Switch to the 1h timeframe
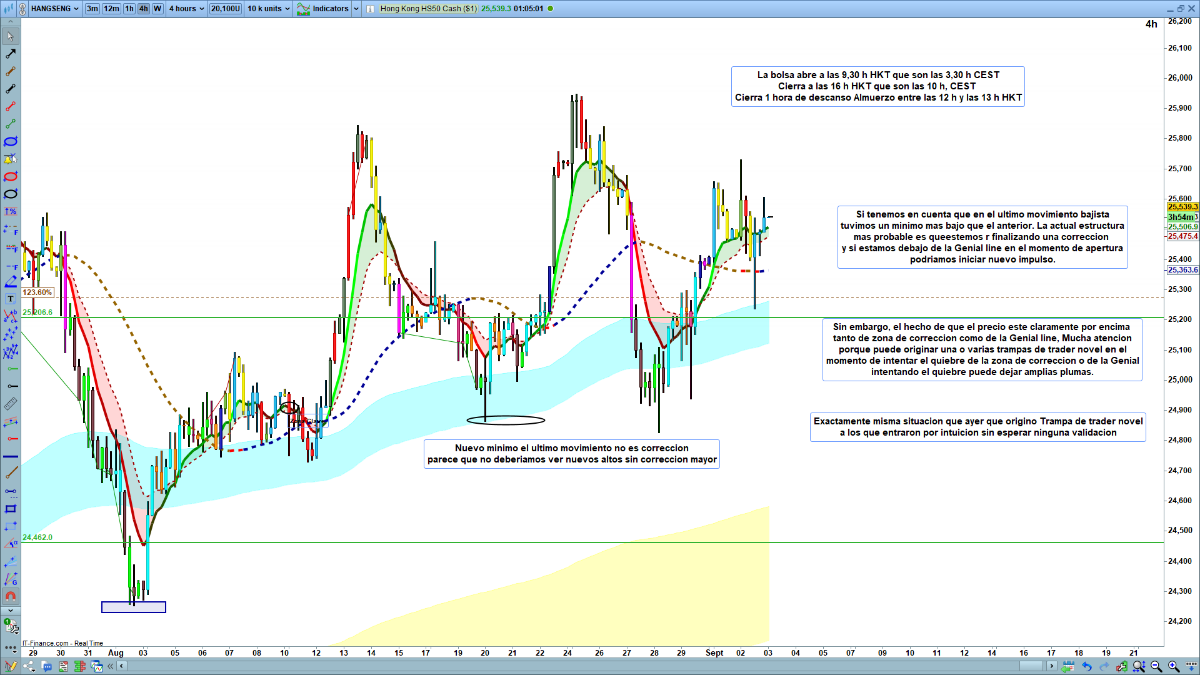The height and width of the screenshot is (675, 1200). pos(129,9)
